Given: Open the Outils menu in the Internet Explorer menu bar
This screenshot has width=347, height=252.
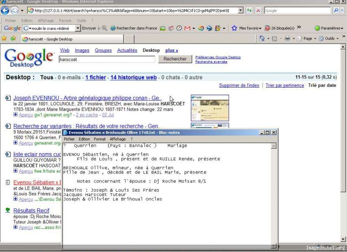Looking at the screenshot, I should [x=81, y=20].
